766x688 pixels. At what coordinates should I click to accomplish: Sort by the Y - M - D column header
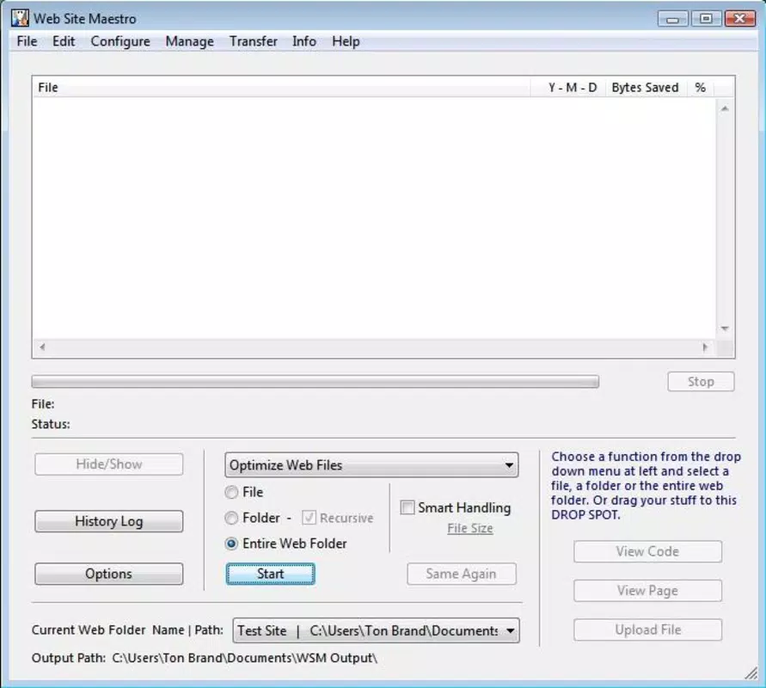coord(567,88)
